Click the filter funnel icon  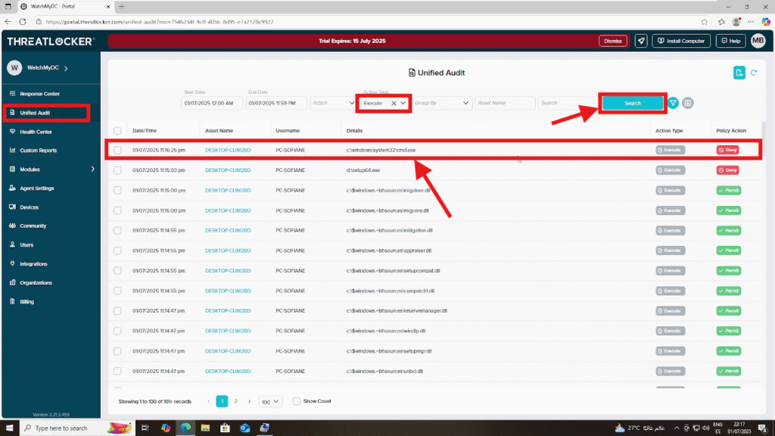673,103
